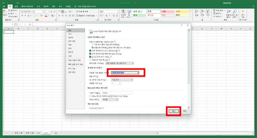The height and width of the screenshot is (138, 257).
Task: Open the Name Box dropdown arrow
Action: point(12,25)
